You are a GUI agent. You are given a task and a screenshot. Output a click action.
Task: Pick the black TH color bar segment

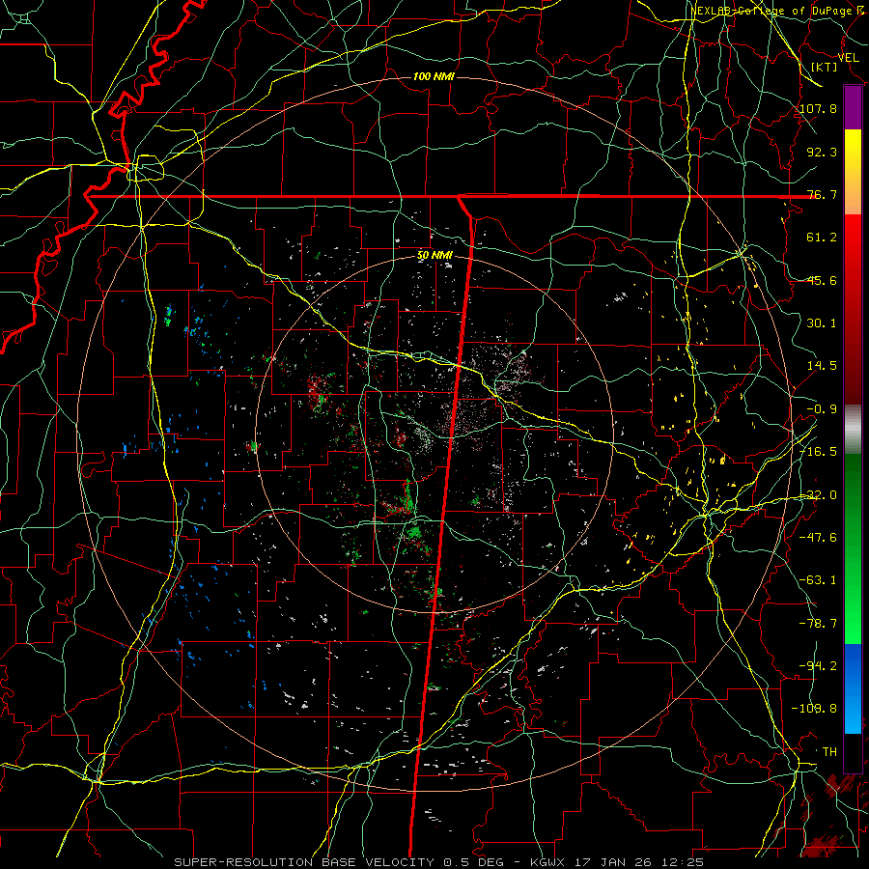853,752
